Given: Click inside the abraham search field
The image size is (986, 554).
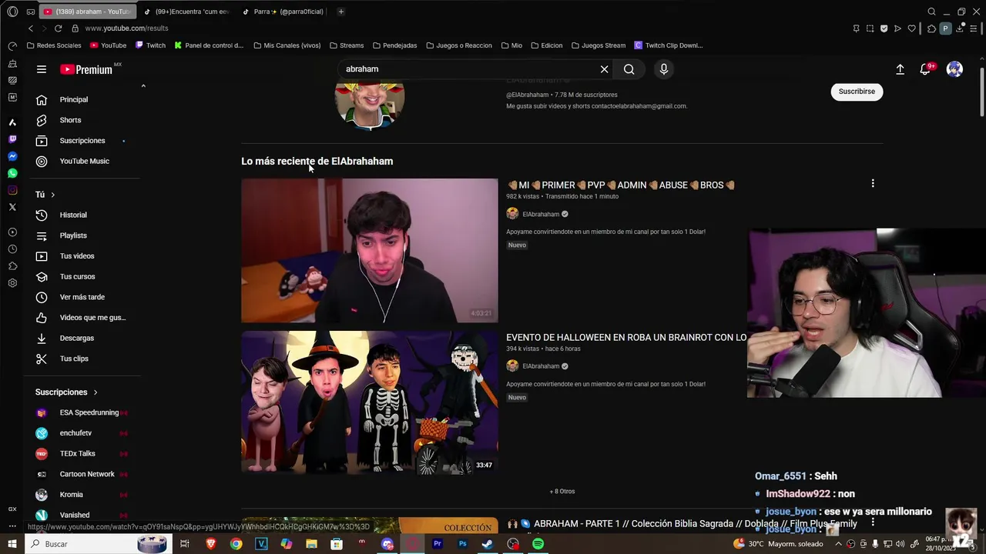Looking at the screenshot, I should click(x=470, y=69).
